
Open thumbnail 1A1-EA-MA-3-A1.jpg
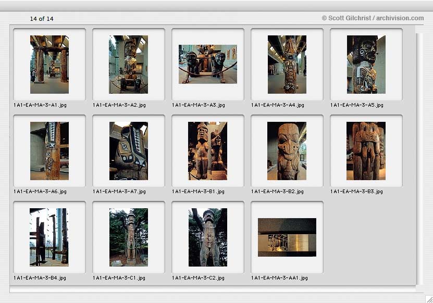[x=50, y=65]
